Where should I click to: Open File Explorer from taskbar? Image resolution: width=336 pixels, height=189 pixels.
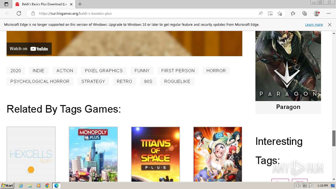point(30,186)
